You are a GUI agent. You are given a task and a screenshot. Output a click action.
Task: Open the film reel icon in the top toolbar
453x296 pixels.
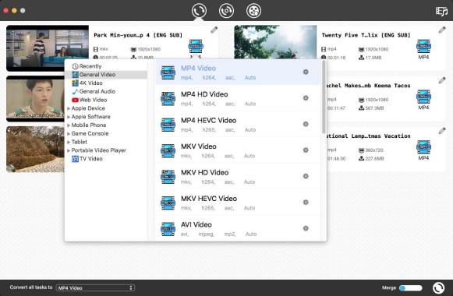tap(253, 11)
